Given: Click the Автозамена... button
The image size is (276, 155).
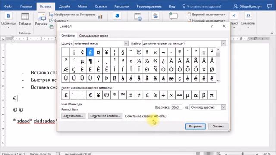Looking at the screenshot, I should point(73,116).
